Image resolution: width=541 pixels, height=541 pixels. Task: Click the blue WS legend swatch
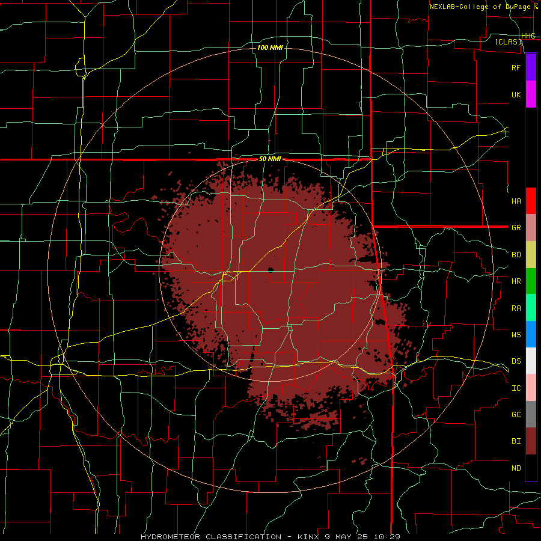(x=531, y=334)
